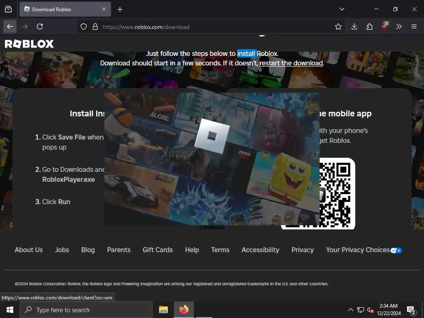This screenshot has width=424, height=318.
Task: Open the Firefox downloads panel
Action: click(x=354, y=26)
